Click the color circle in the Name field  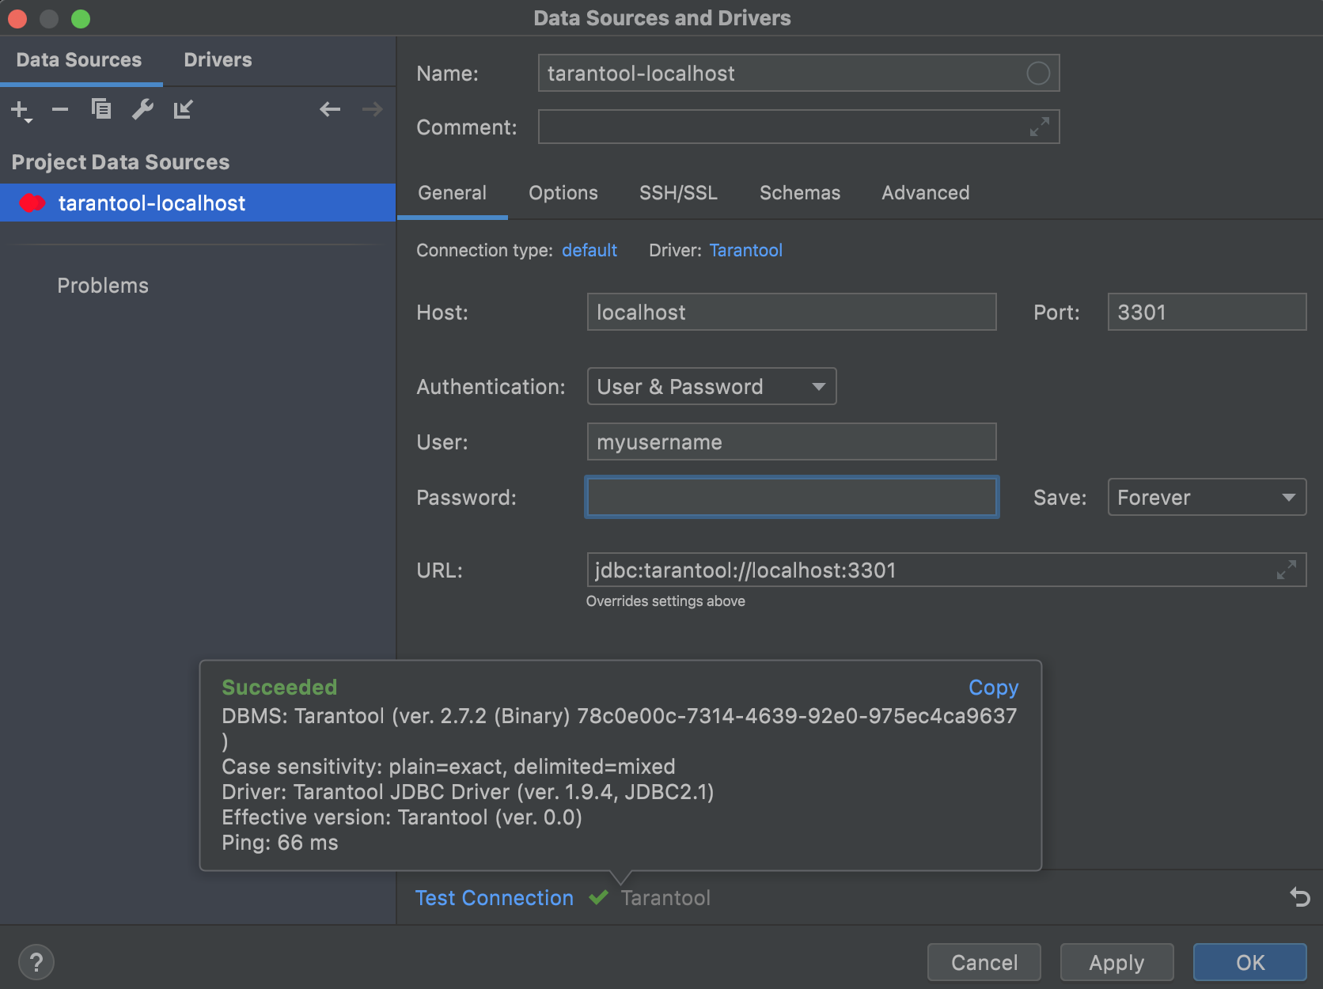1038,74
